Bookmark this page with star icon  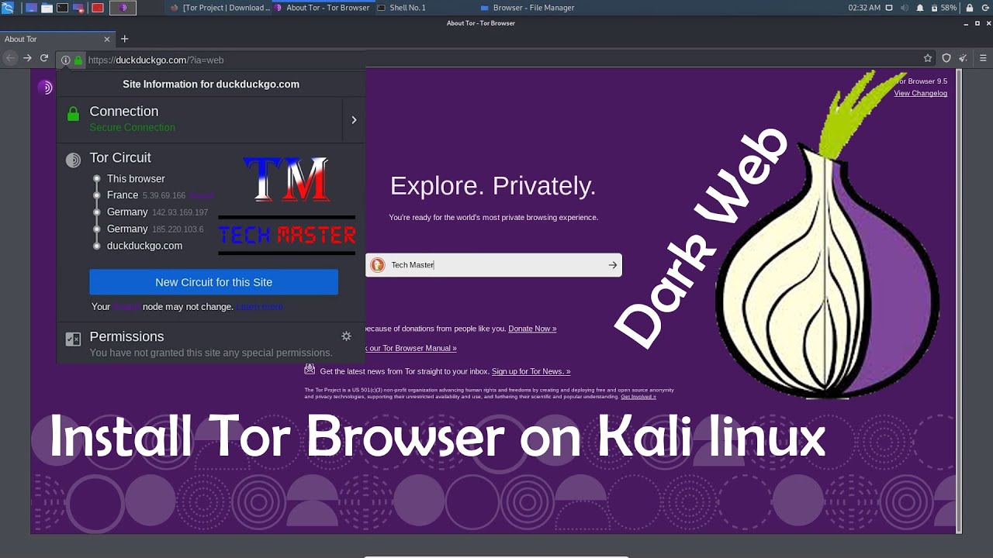928,58
